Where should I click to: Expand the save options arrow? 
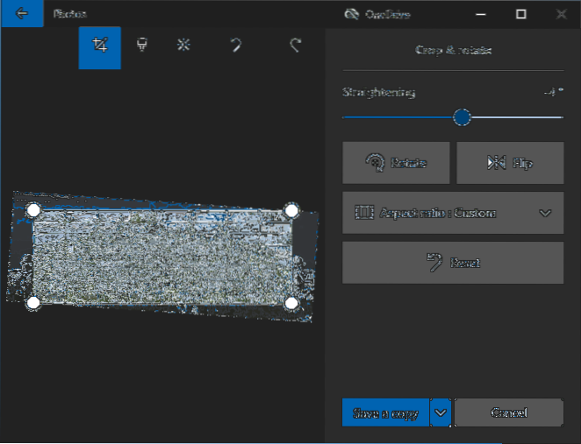pyautogui.click(x=441, y=412)
